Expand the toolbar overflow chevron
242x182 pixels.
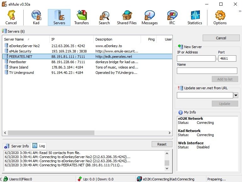pyautogui.click(x=240, y=11)
